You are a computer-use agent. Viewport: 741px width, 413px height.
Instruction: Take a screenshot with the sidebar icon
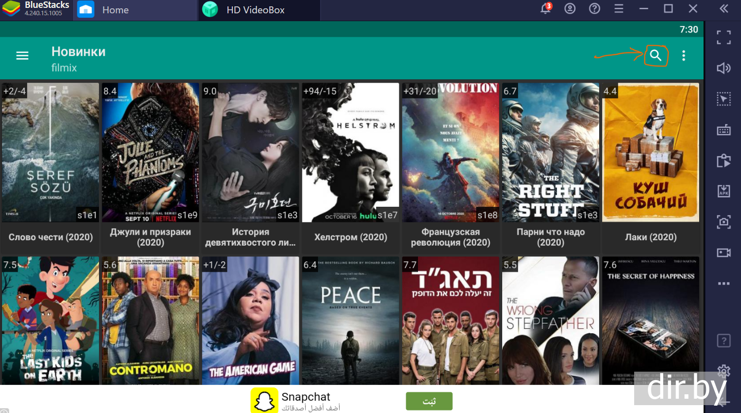click(724, 222)
